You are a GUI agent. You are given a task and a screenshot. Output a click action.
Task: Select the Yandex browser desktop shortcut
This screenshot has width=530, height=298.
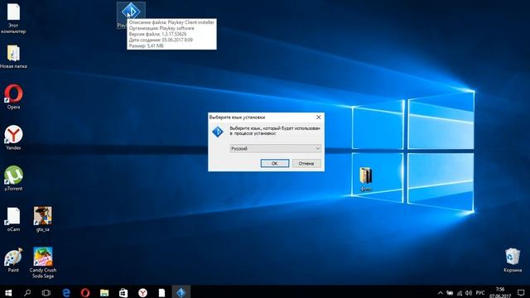(x=13, y=137)
